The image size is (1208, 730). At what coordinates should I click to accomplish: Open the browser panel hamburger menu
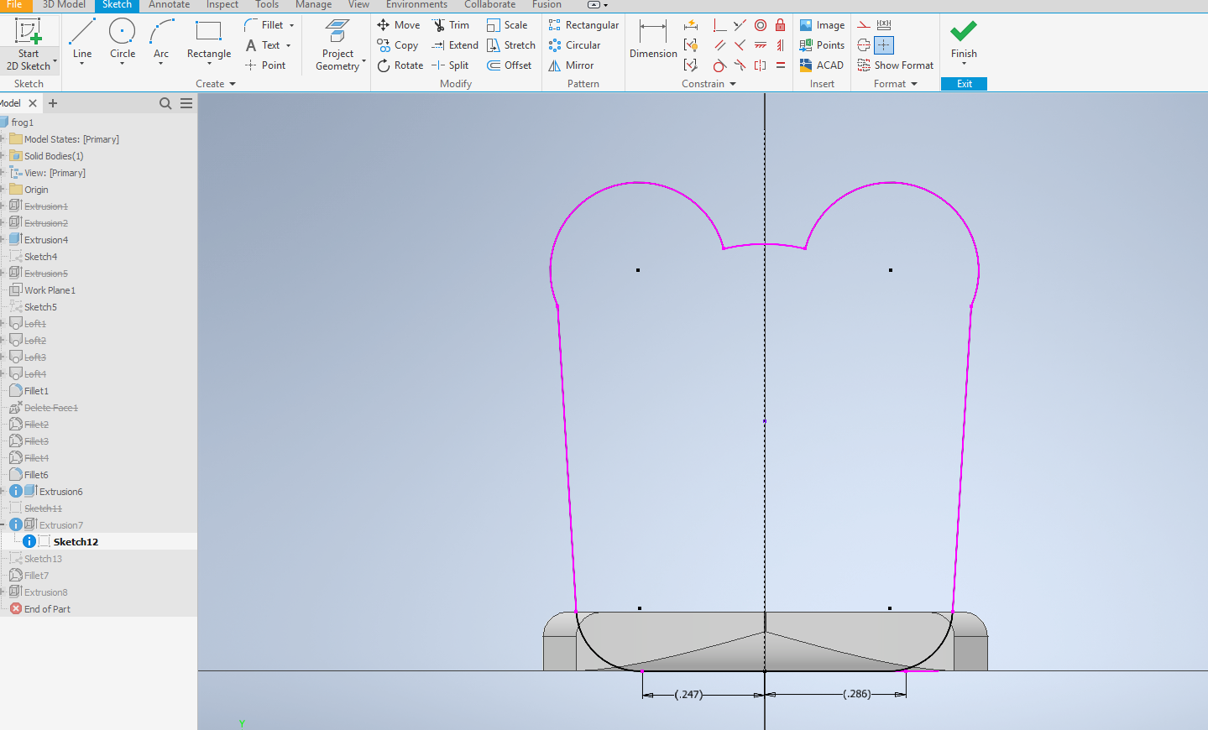coord(186,103)
